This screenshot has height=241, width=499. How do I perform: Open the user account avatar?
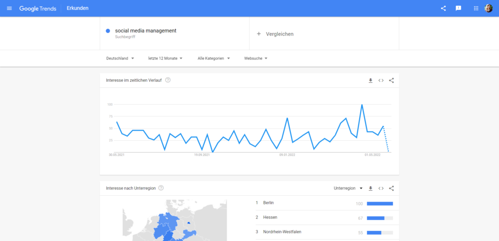[488, 8]
